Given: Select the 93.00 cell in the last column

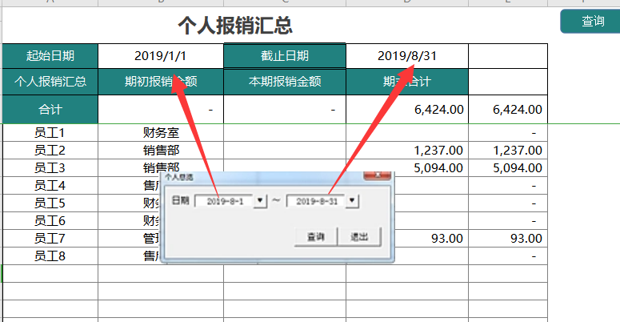Looking at the screenshot, I should 508,239.
